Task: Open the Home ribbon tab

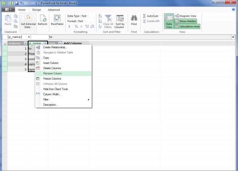Action: pyautogui.click(x=22, y=9)
